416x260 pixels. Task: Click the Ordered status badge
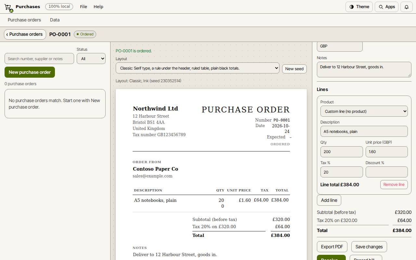[85, 34]
